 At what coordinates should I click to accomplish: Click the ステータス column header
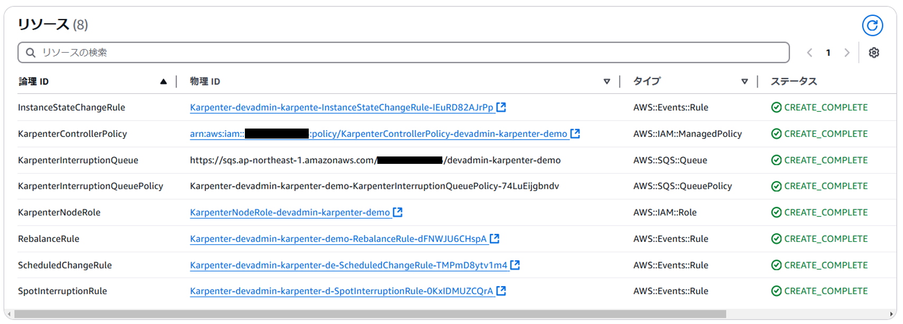coord(794,81)
